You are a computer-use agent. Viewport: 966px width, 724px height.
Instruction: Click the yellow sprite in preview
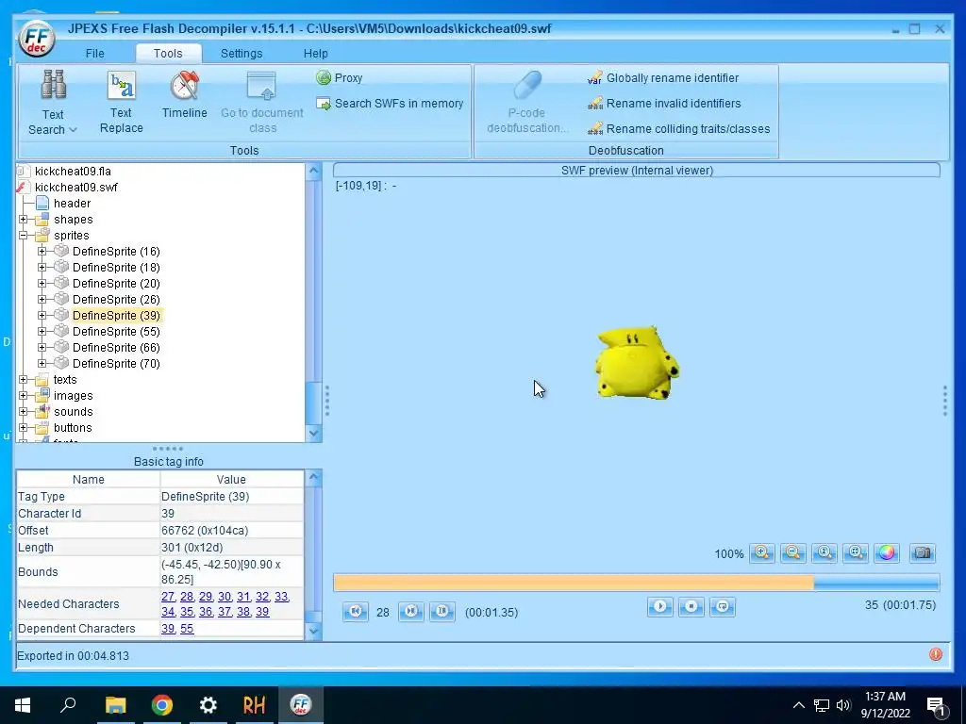637,363
